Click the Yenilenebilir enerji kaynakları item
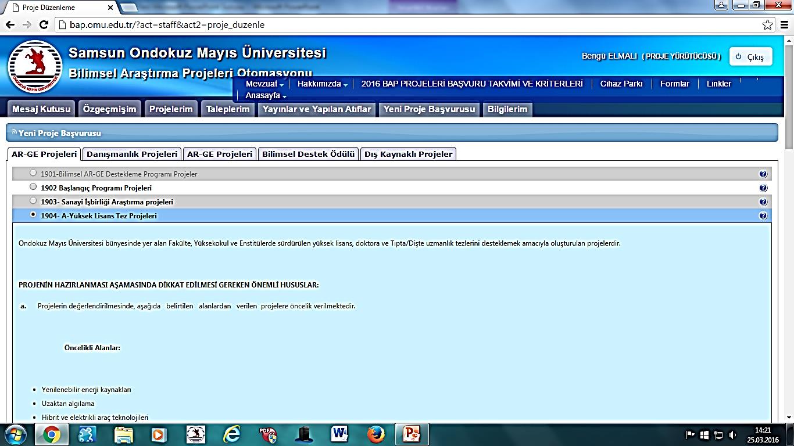Screen dimensions: 794x446 pos(87,390)
